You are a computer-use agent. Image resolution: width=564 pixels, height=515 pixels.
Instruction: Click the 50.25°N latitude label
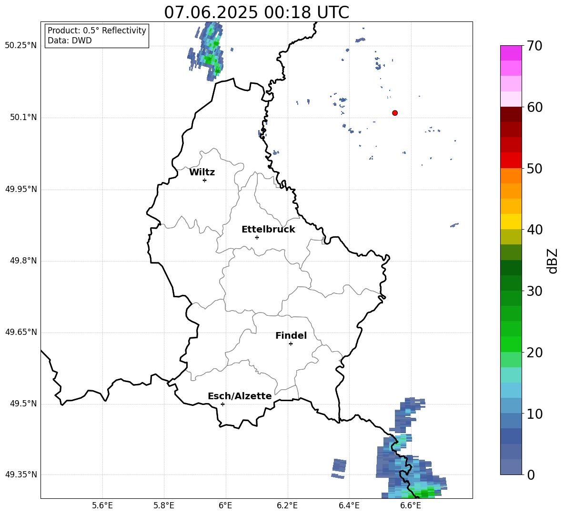tap(21, 46)
